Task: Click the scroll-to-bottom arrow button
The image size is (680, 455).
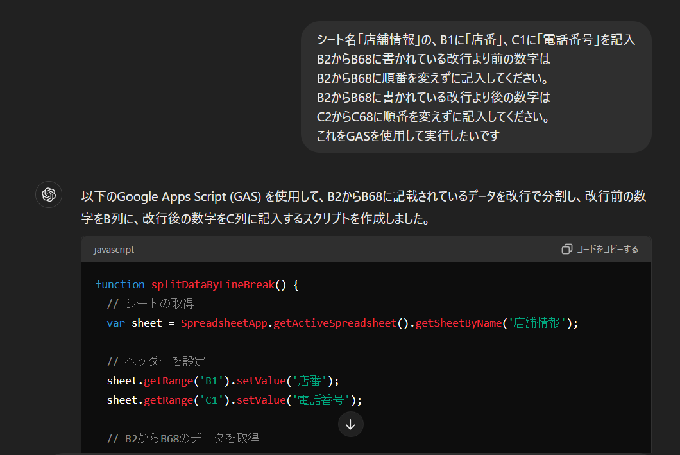Action: [x=350, y=425]
